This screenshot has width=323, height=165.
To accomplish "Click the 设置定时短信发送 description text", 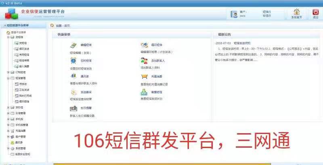I will click(81, 68).
